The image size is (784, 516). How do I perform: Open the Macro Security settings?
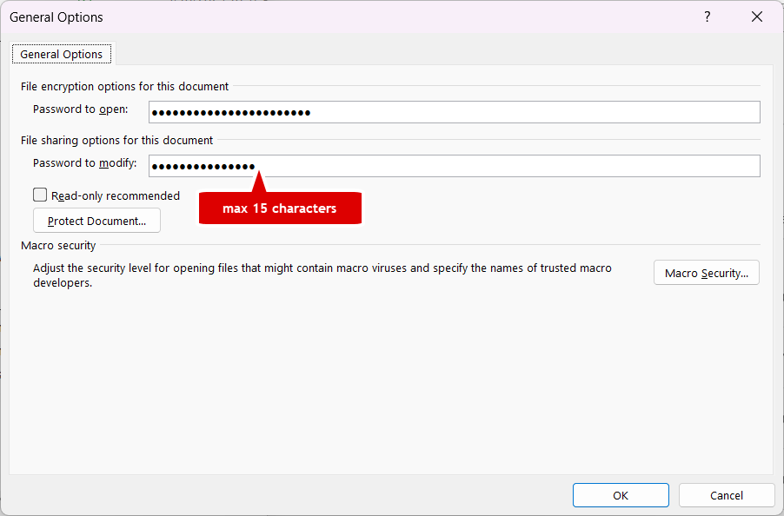pyautogui.click(x=706, y=273)
